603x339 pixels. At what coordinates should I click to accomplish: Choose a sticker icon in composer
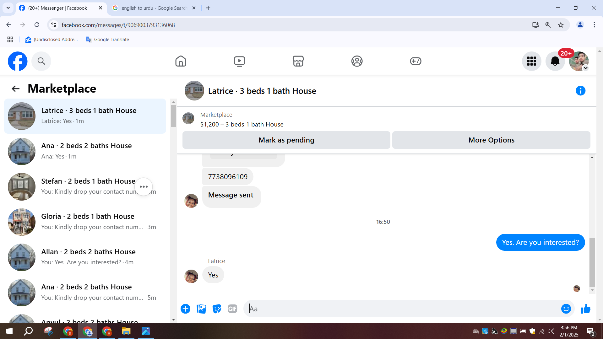coord(217,309)
